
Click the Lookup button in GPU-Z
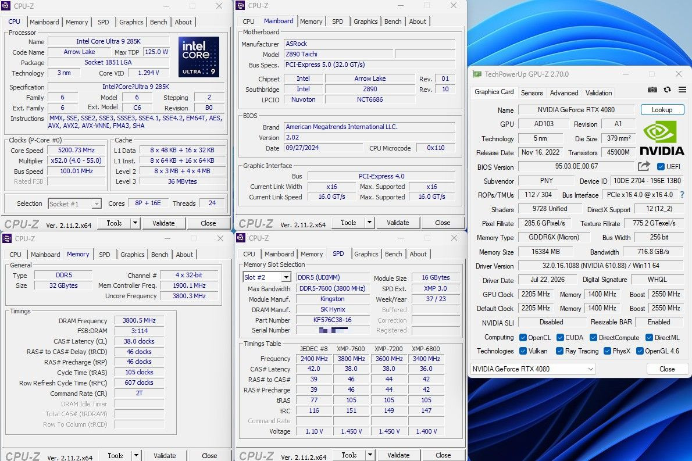point(662,109)
